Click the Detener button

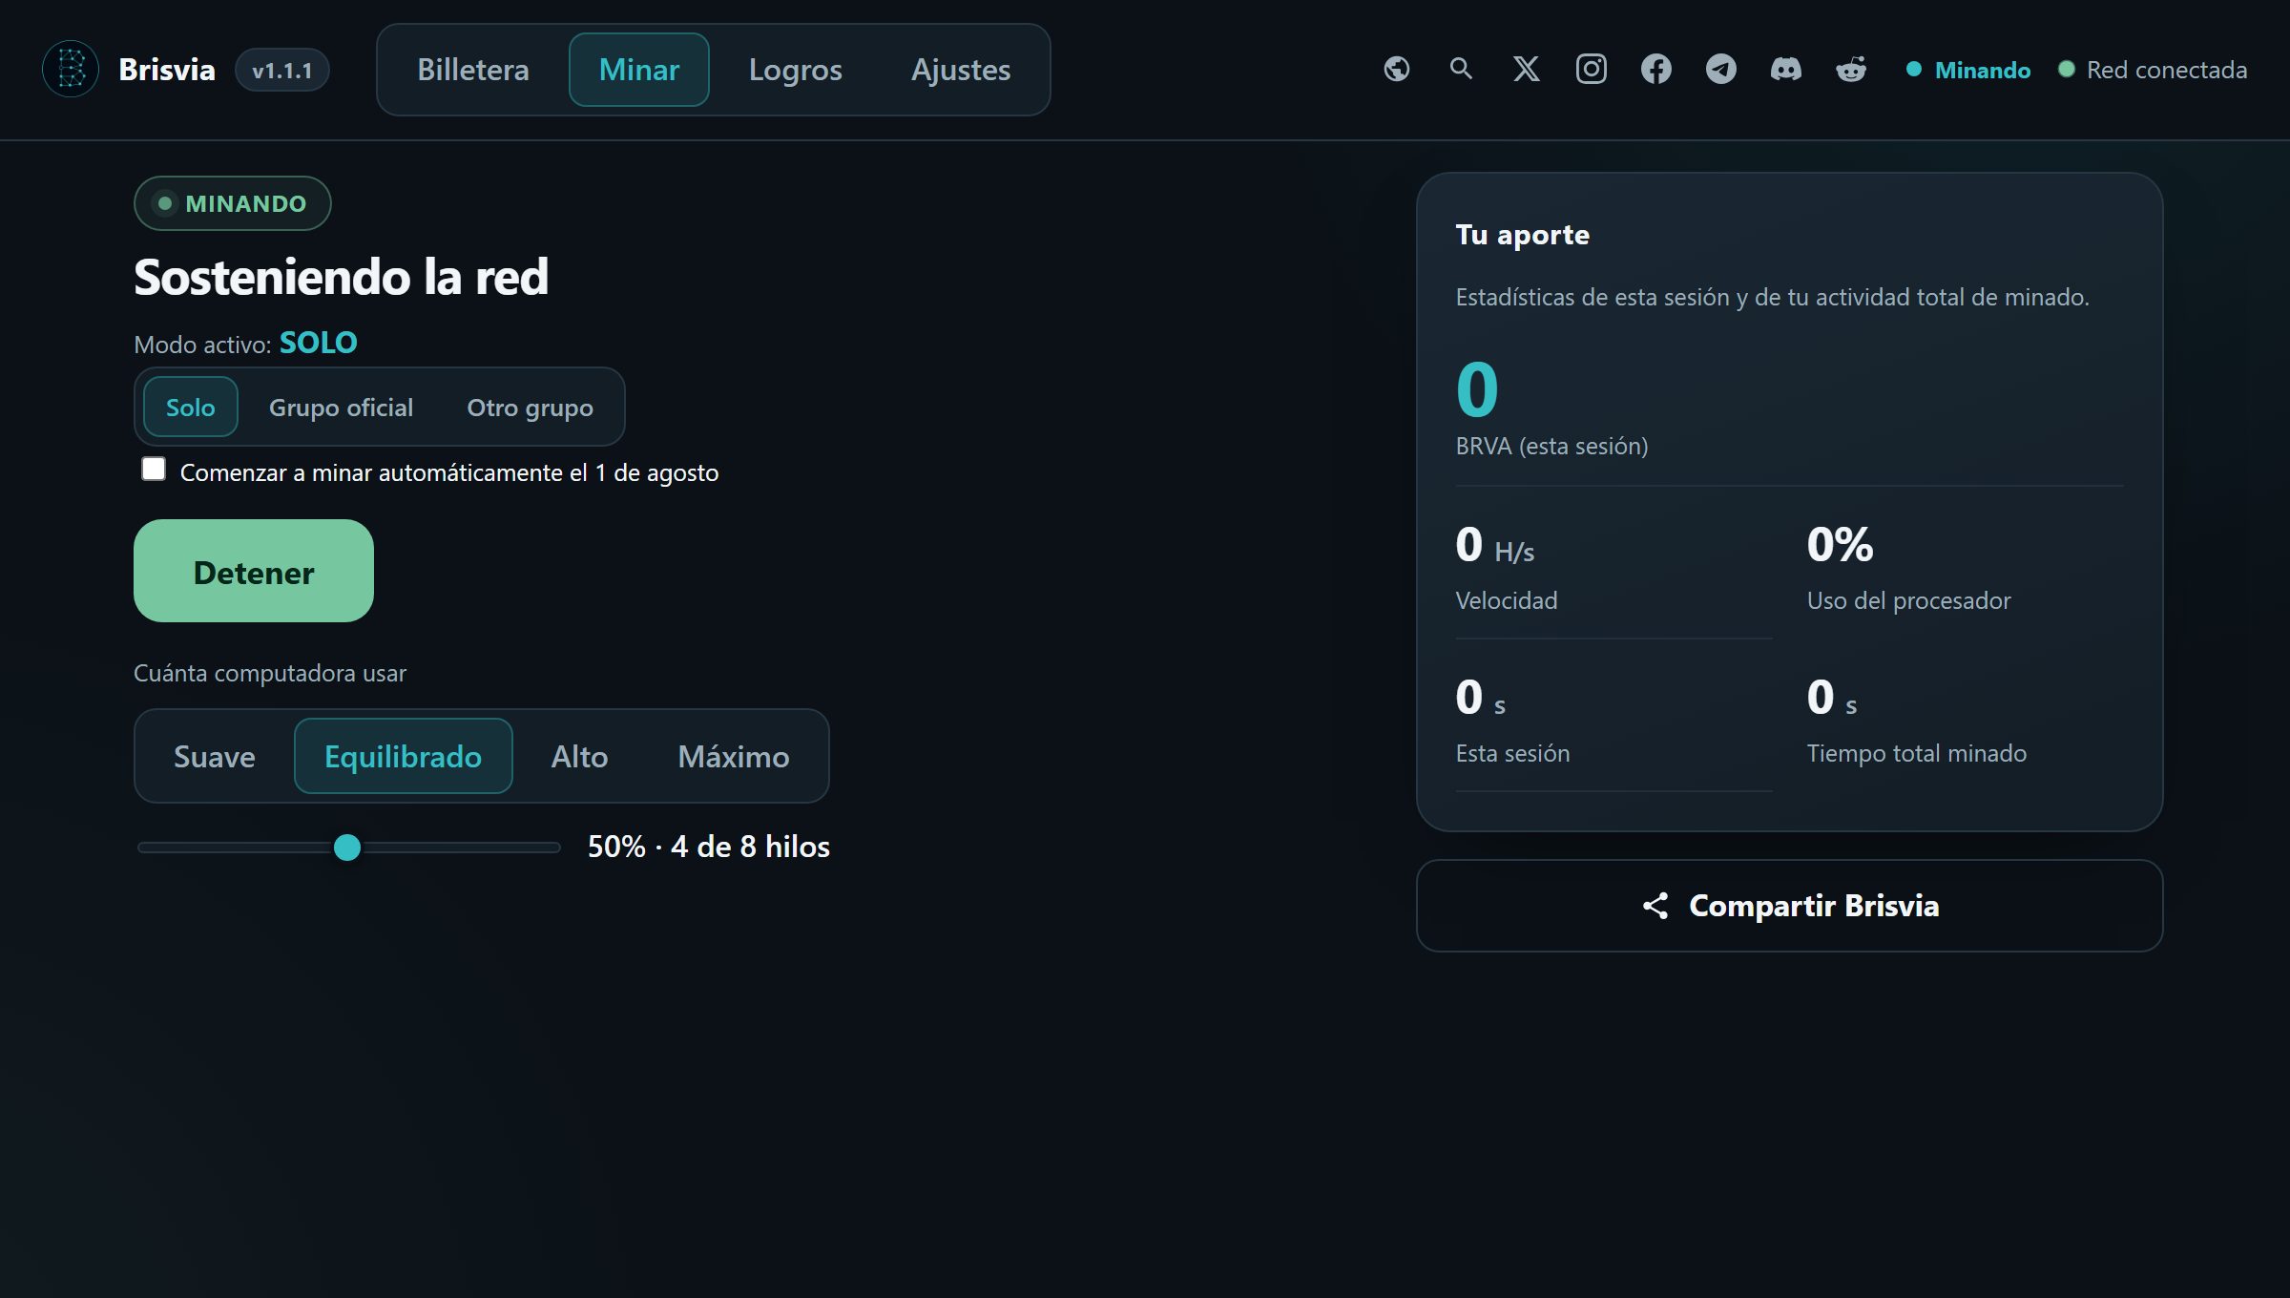point(254,571)
